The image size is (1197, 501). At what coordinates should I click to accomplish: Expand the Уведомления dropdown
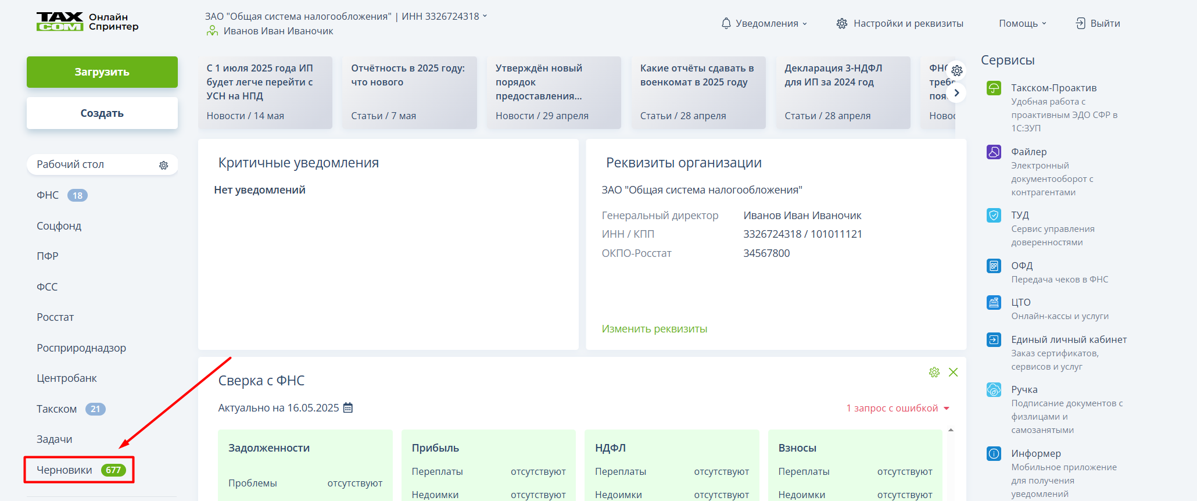coord(805,24)
